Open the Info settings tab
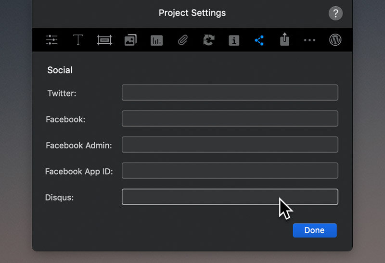This screenshot has width=385, height=263. pos(234,40)
